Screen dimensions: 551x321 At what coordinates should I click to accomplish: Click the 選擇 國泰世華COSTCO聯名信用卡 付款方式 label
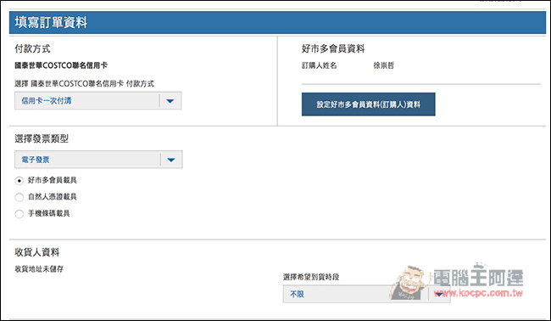(84, 84)
